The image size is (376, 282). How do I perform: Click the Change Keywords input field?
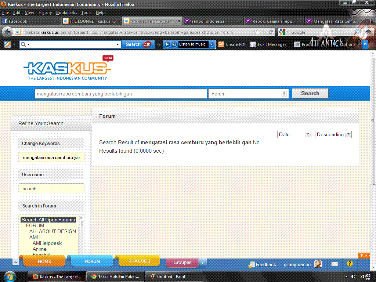tap(51, 157)
